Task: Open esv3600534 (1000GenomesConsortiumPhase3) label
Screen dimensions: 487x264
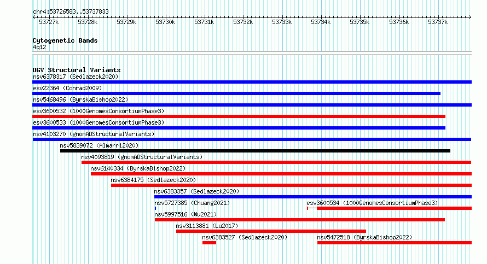Action: [x=372, y=203]
